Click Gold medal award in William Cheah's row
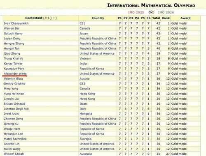The width and height of the screenshot is (206, 156). [179, 154]
